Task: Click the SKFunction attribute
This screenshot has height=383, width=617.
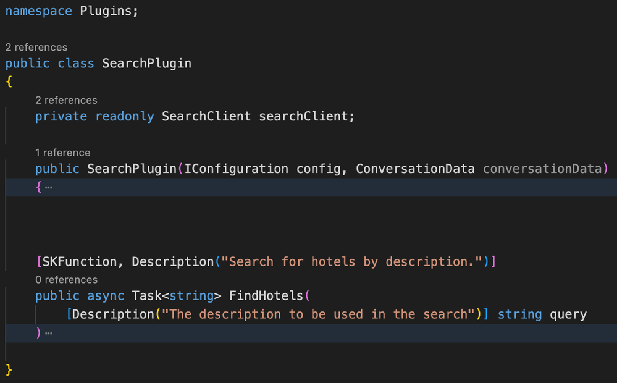Action: 80,261
